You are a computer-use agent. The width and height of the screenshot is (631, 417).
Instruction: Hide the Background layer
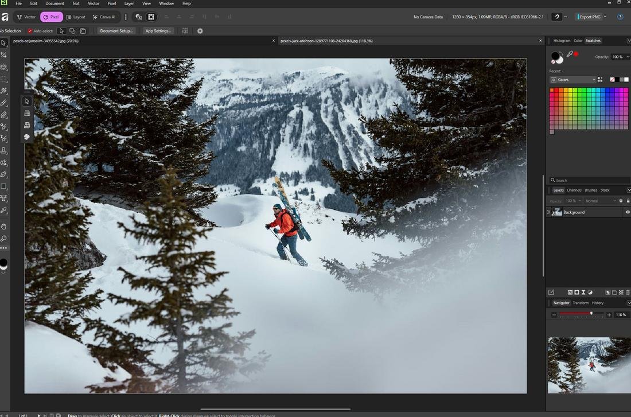[627, 212]
